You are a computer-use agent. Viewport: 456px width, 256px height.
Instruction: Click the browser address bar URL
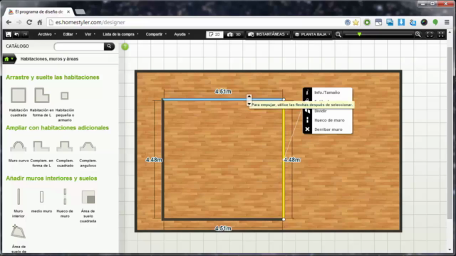tap(90, 22)
